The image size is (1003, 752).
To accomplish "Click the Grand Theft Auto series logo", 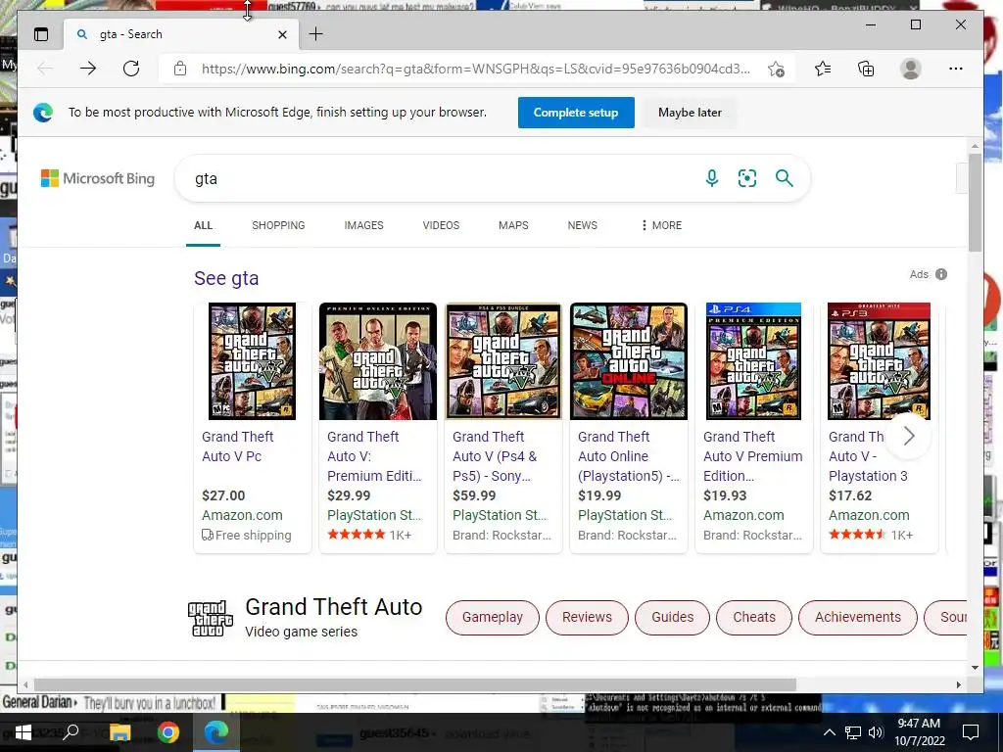I will [211, 618].
